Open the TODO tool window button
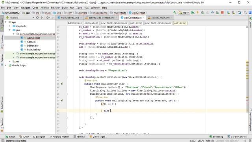This screenshot has height=142, width=252. pos(24,137)
